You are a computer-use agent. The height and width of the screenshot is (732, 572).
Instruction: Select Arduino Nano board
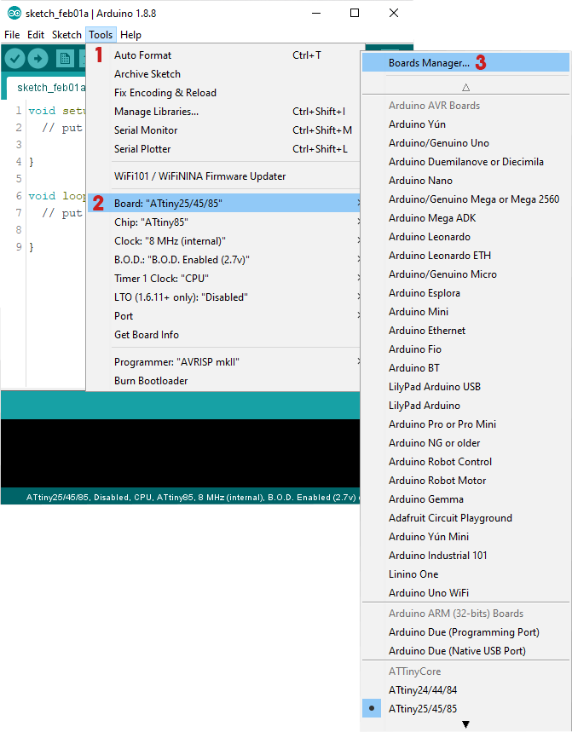pyautogui.click(x=465, y=180)
